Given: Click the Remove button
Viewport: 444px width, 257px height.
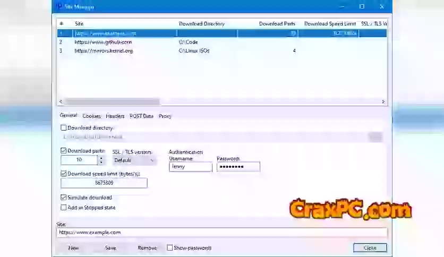Looking at the screenshot, I should point(147,248).
